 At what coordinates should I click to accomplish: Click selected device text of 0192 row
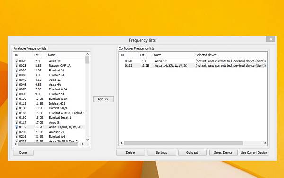pos(231,65)
